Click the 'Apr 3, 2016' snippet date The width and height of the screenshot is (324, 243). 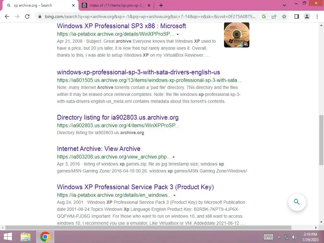[68, 164]
